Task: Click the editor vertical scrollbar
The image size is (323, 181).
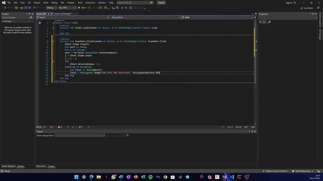Action: tap(255, 72)
